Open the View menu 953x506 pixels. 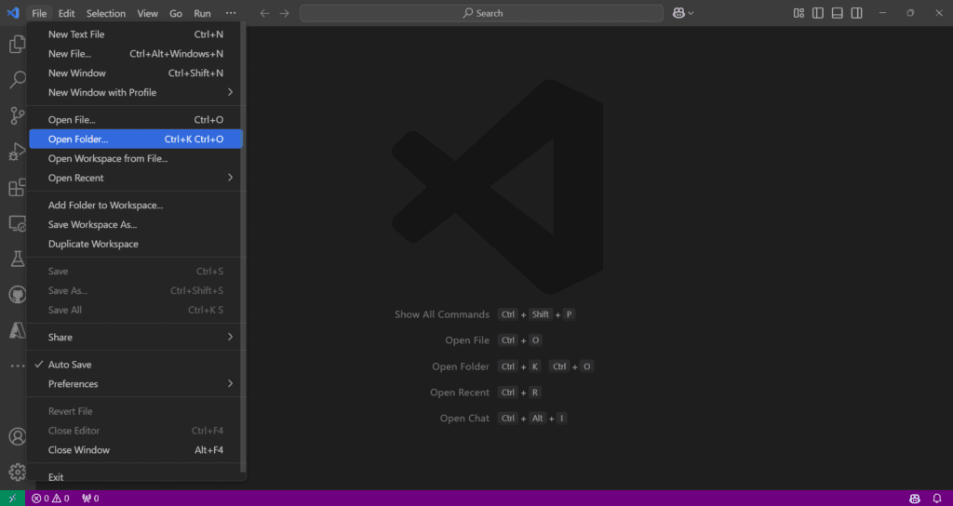coord(147,13)
